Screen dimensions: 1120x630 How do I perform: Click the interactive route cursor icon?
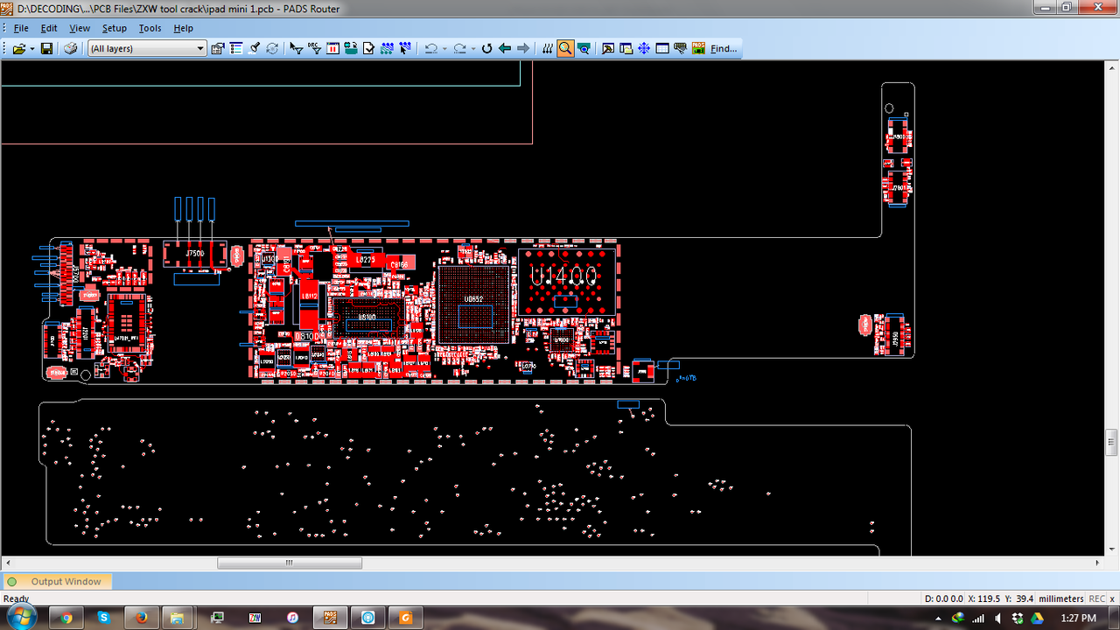click(x=406, y=48)
